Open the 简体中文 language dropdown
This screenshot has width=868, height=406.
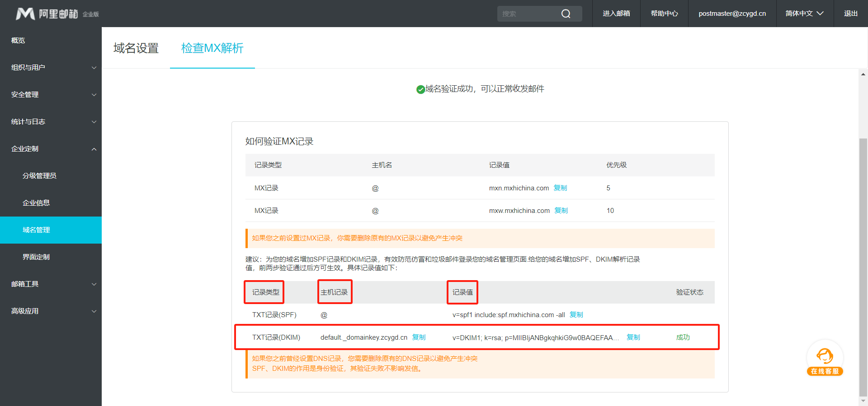tap(805, 14)
